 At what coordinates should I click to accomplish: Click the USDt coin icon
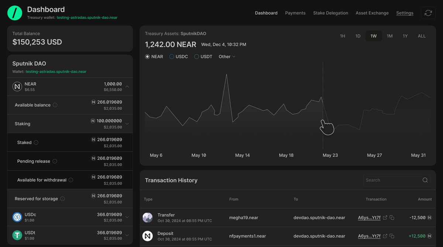point(17,235)
